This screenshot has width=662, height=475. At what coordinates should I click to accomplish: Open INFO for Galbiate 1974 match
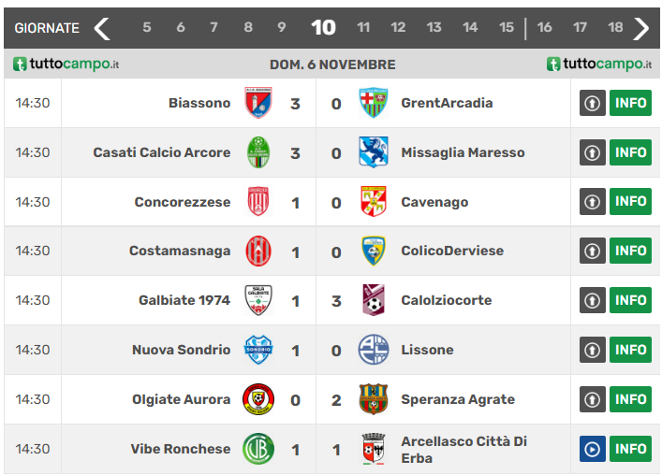click(x=630, y=300)
